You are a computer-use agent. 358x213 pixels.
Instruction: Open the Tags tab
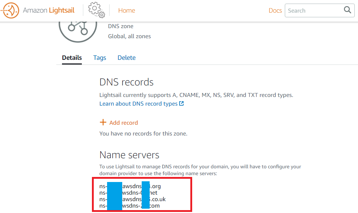click(100, 58)
